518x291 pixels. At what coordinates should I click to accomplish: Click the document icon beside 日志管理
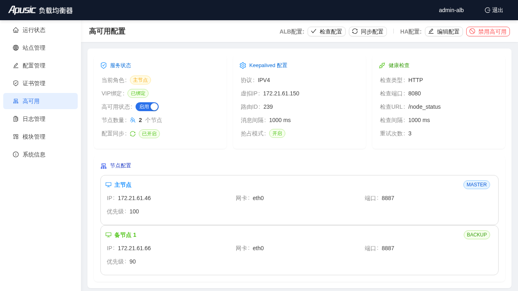(x=16, y=119)
